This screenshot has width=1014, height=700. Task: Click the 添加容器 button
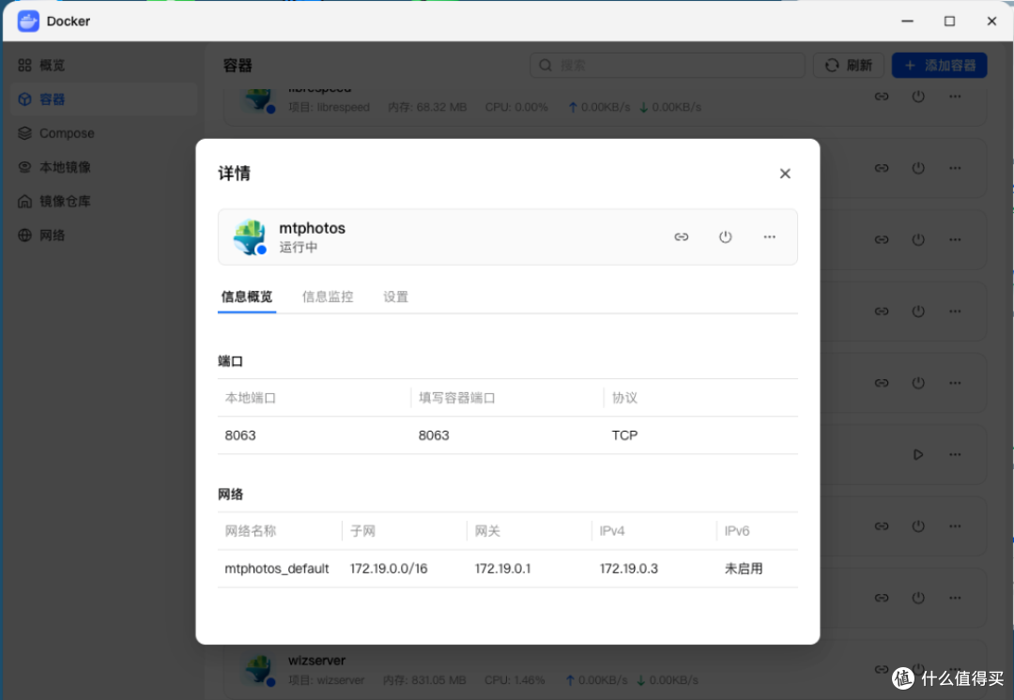pyautogui.click(x=939, y=66)
